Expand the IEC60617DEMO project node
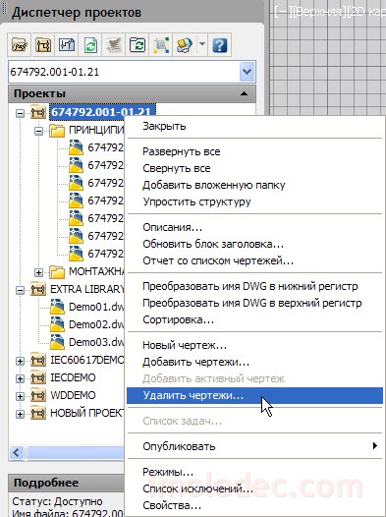This screenshot has height=517, width=386. [x=20, y=361]
